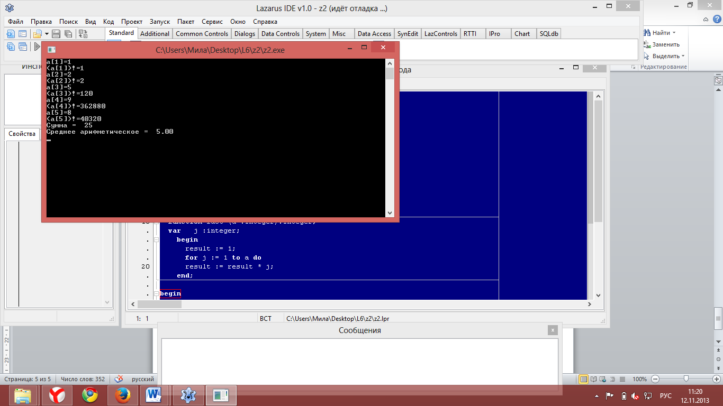Open the Код menu
Viewport: 723px width, 406px height.
(x=109, y=22)
